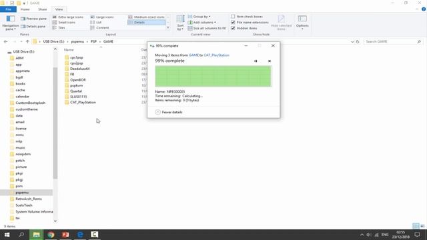Open Edge browser from the taskbar
427x240 pixels.
[80, 235]
